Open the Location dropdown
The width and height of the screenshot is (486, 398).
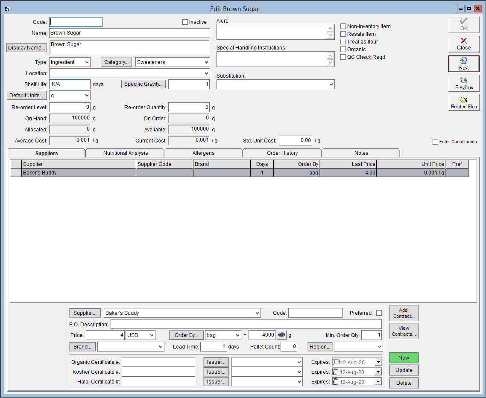tap(206, 73)
